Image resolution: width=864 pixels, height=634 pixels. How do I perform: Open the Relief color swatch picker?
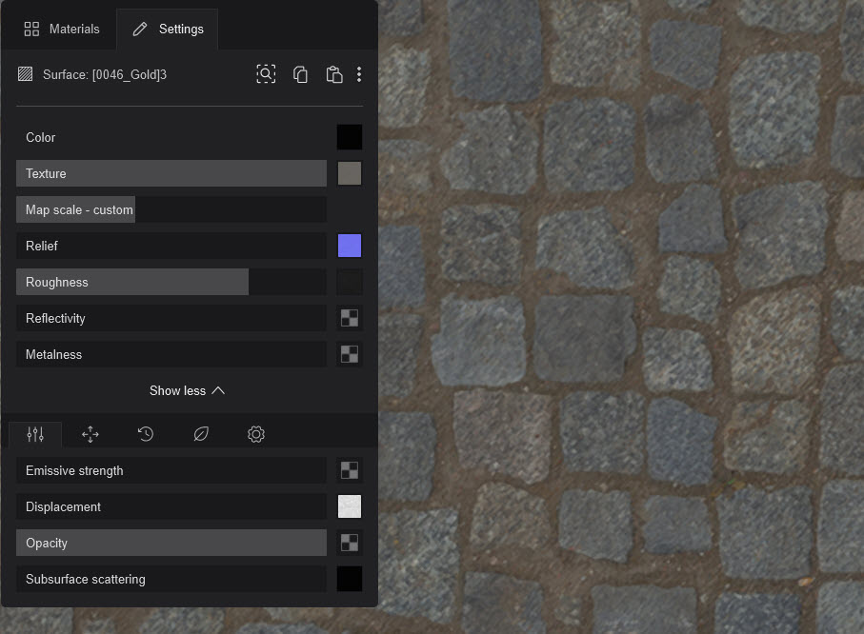tap(350, 246)
